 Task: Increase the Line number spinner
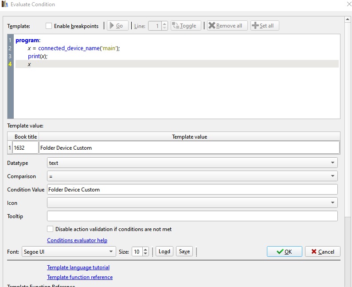point(164,24)
